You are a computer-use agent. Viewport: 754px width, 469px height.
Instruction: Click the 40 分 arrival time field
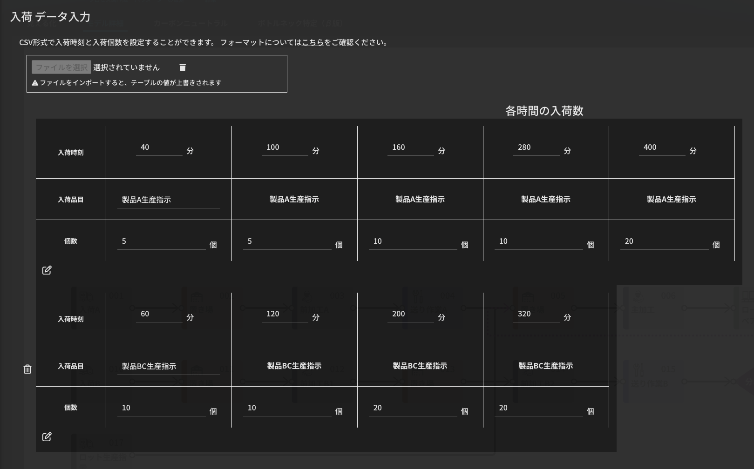159,147
